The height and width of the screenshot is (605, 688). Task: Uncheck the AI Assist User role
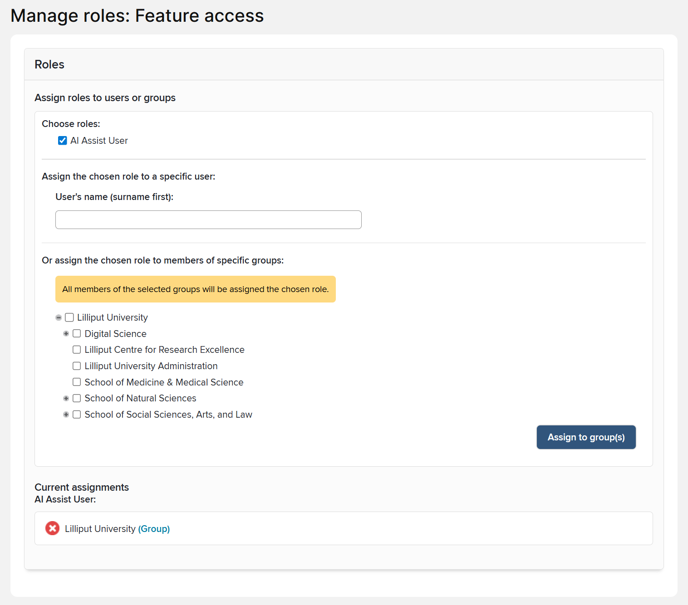click(63, 141)
